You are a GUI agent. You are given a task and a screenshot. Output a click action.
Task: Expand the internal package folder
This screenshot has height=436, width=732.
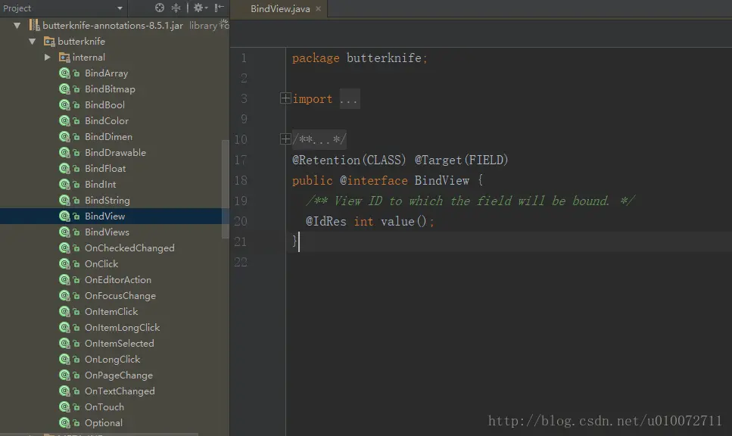pyautogui.click(x=47, y=57)
